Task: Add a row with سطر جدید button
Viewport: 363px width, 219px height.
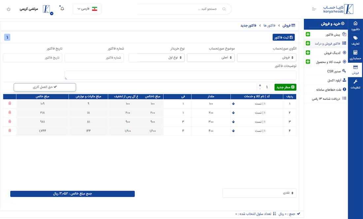Action: pos(285,87)
